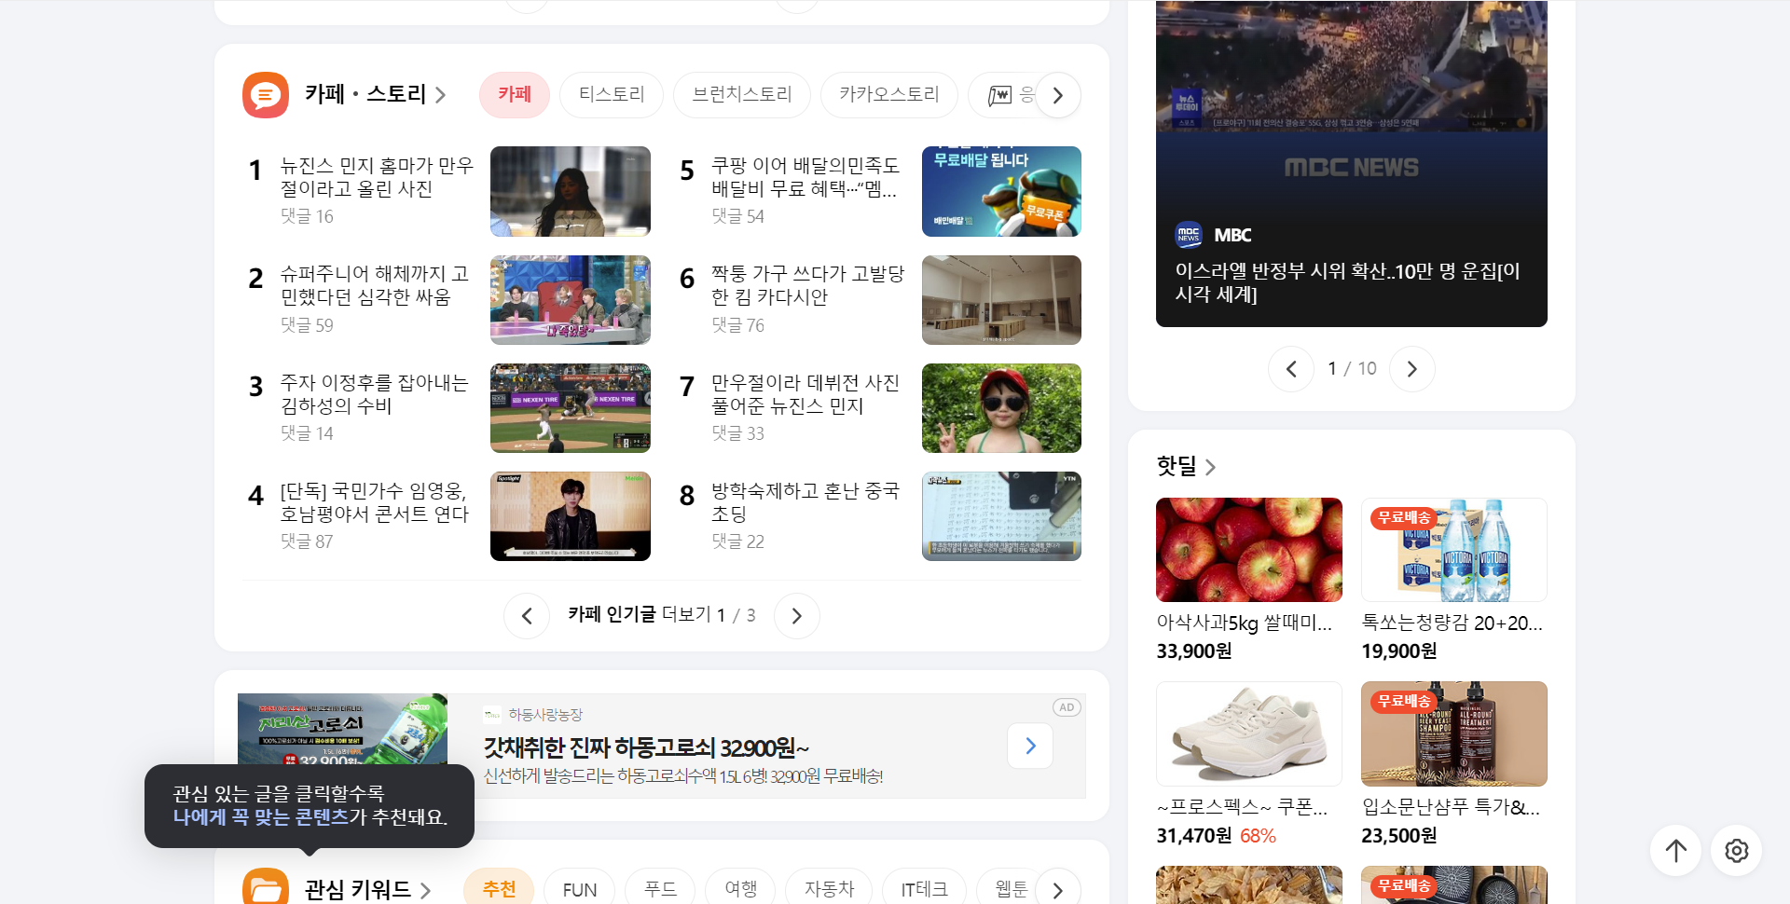1790x904 pixels.
Task: Click the 무료배송 badge on shampoo
Action: coord(1404,701)
